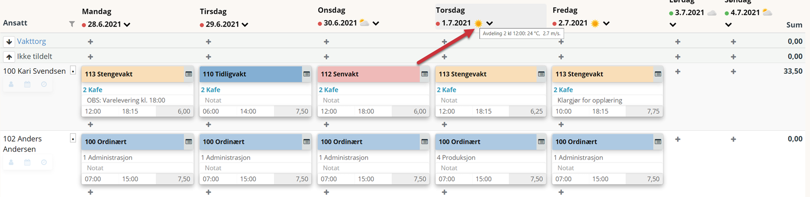Viewport: 810px width, 197px height.
Task: Toggle the small checkbox beside Kari Svendsen
Action: point(73,71)
